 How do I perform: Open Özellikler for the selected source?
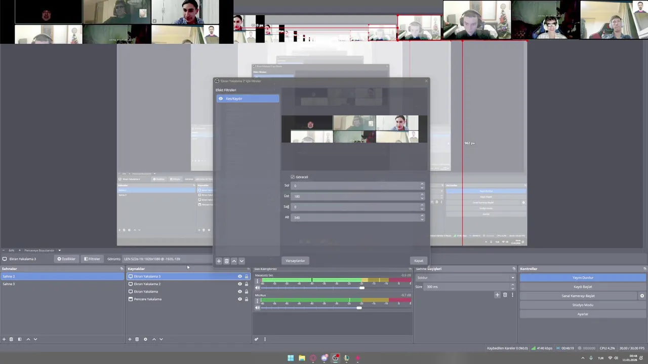click(66, 259)
